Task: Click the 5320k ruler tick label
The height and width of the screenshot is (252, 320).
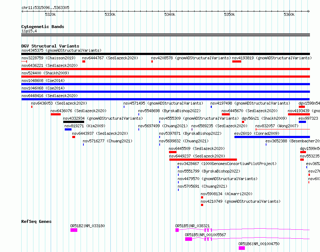Action: coord(50,14)
